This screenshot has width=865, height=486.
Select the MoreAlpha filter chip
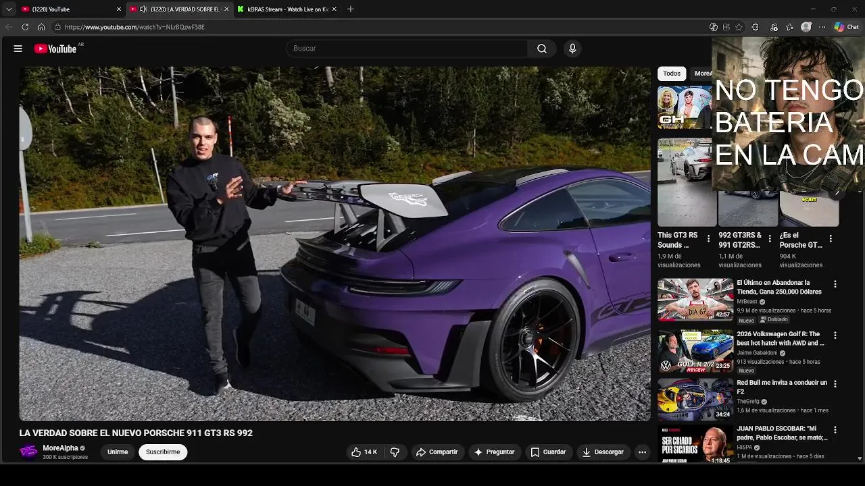point(701,74)
